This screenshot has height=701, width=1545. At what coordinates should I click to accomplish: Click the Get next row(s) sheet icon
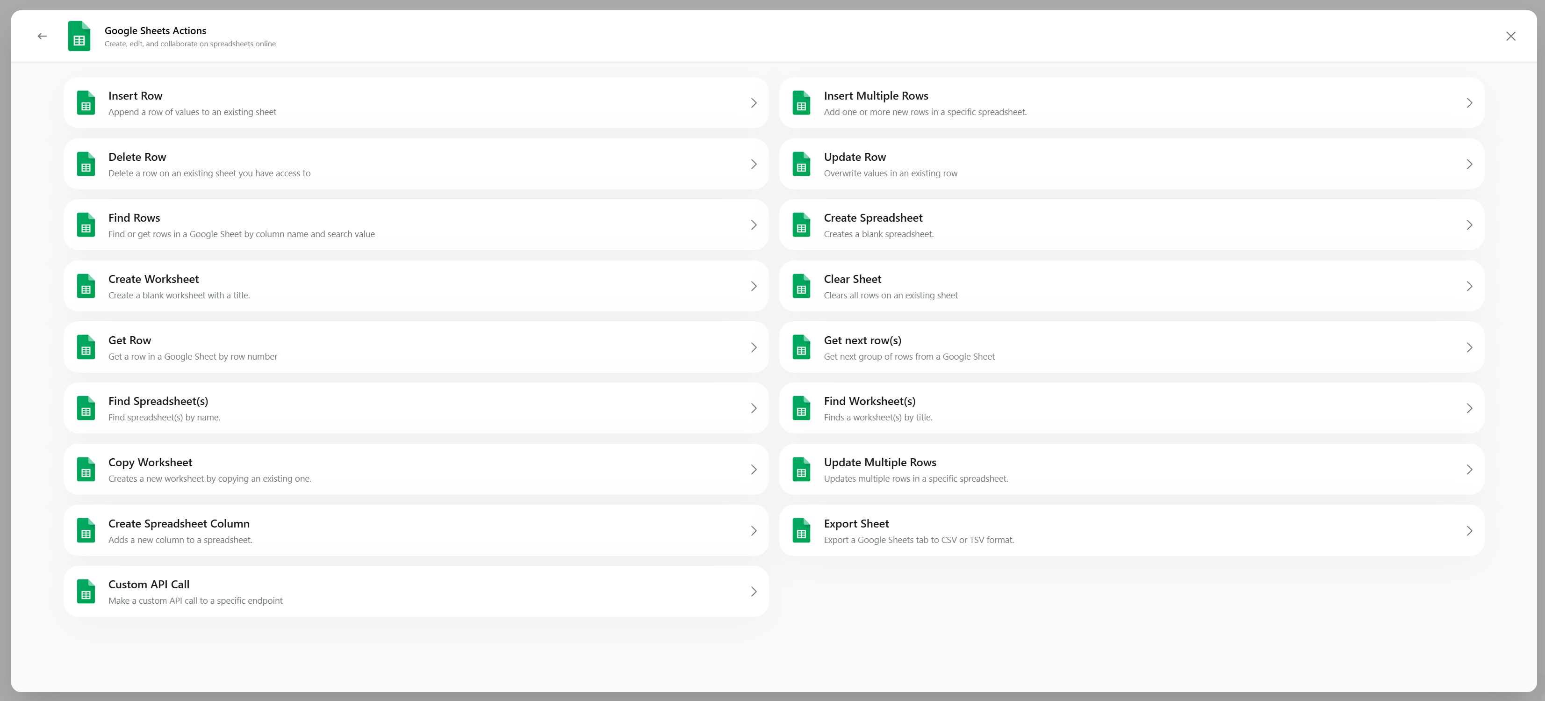click(x=801, y=347)
